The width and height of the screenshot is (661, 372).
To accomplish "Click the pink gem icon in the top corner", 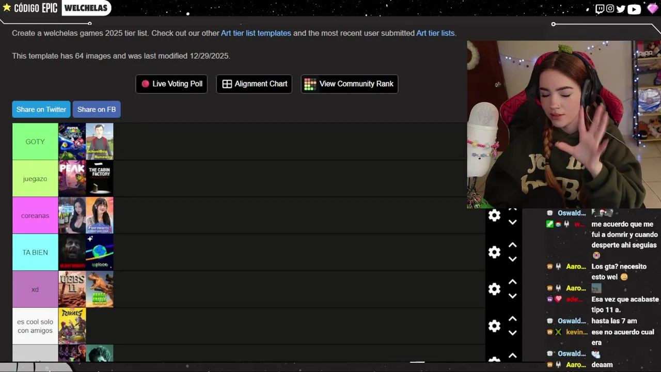I will 652,9.
